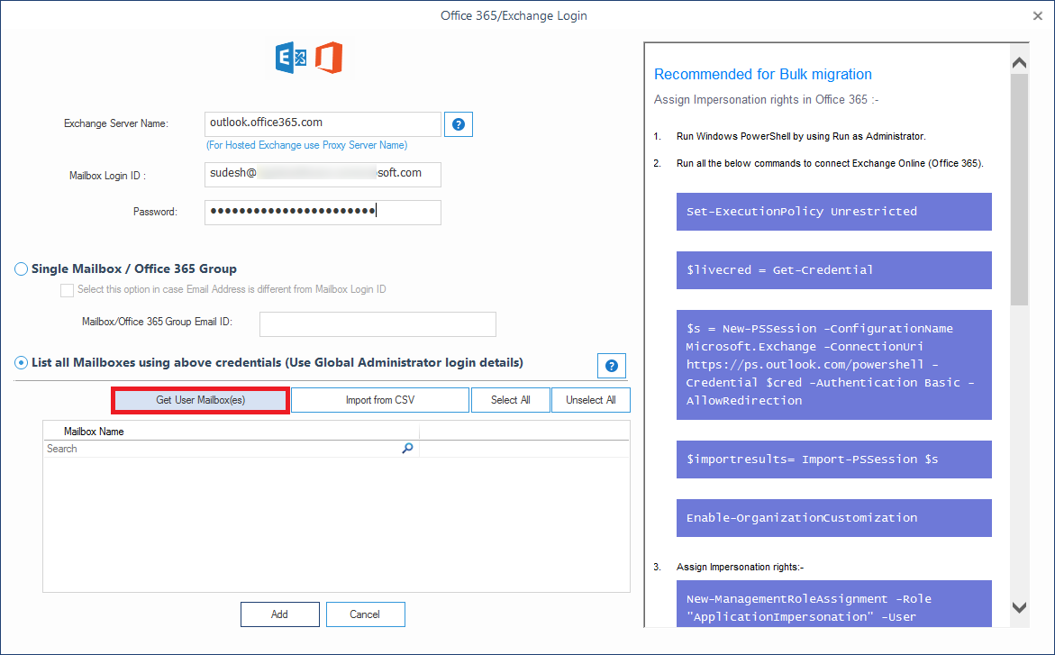
Task: Click the Import-PSSession $s command box
Action: click(x=833, y=459)
